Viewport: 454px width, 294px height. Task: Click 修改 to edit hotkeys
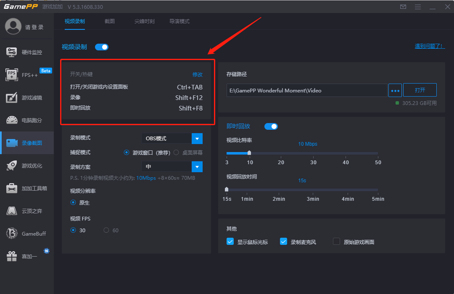tap(198, 74)
